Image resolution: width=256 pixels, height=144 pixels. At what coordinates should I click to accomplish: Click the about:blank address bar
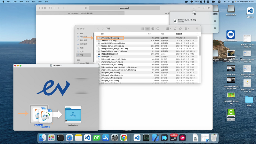coord(124,8)
